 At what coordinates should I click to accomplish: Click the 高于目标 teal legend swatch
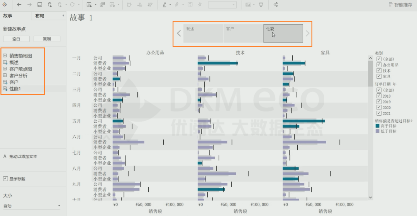pyautogui.click(x=378, y=126)
